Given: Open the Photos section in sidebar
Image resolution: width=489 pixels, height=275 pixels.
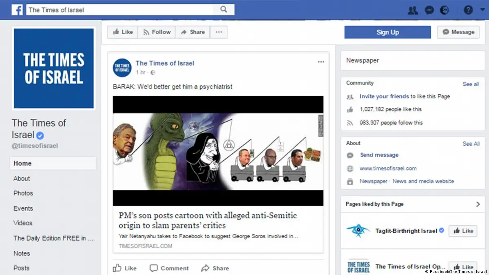Looking at the screenshot, I should (x=23, y=193).
